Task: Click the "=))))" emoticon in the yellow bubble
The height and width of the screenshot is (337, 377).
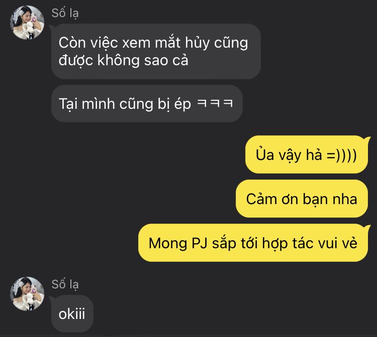Action: click(x=342, y=155)
